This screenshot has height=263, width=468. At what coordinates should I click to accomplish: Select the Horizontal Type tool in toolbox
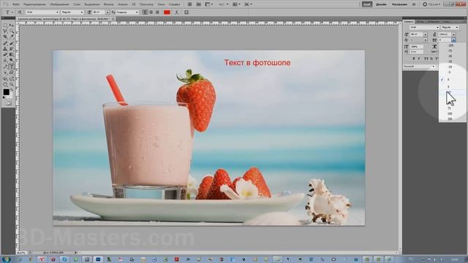click(x=12, y=66)
